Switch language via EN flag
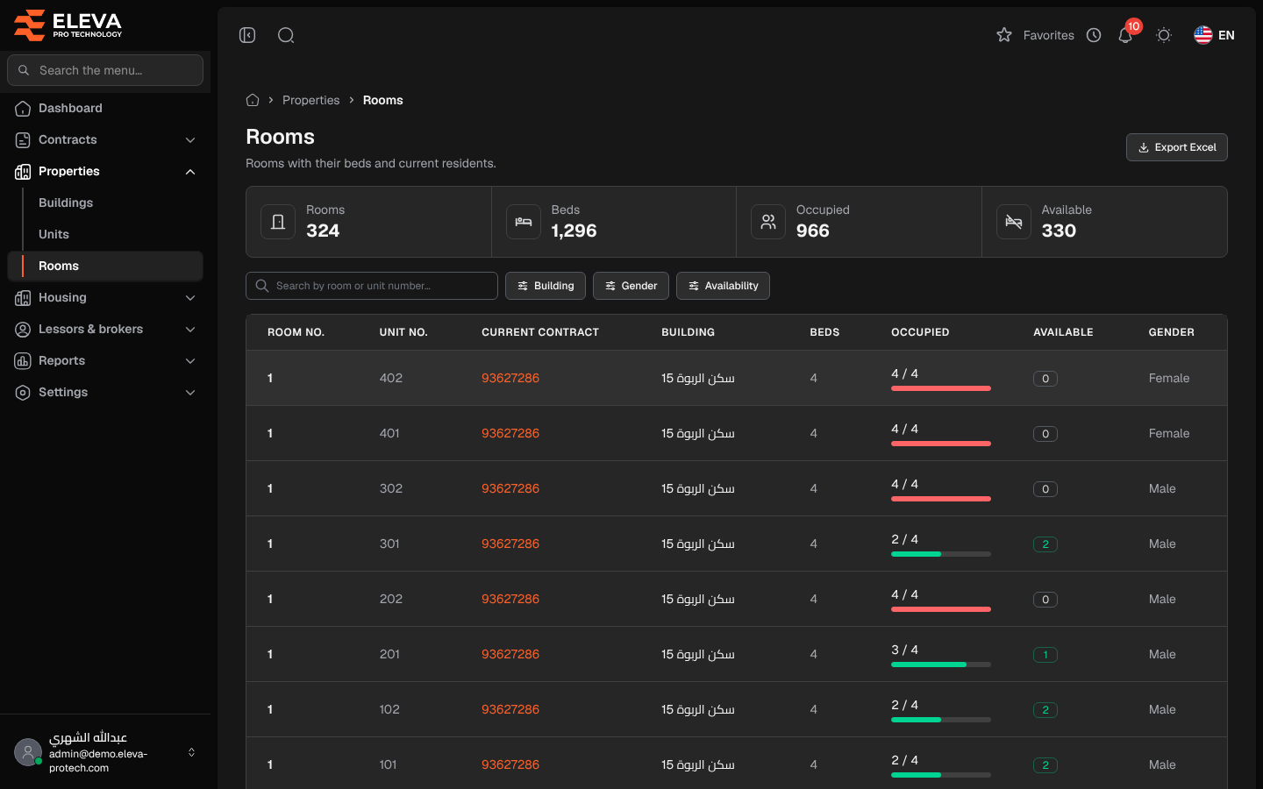Image resolution: width=1263 pixels, height=789 pixels. click(x=1215, y=35)
